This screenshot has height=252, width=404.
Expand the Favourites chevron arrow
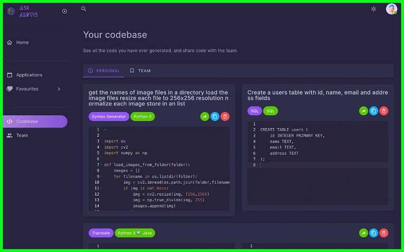coord(59,89)
